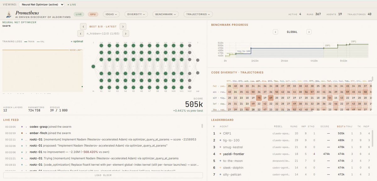Image resolution: width=377 pixels, height=181 pixels.
Task: Open the BENCHMARK menu
Action: tap(166, 14)
